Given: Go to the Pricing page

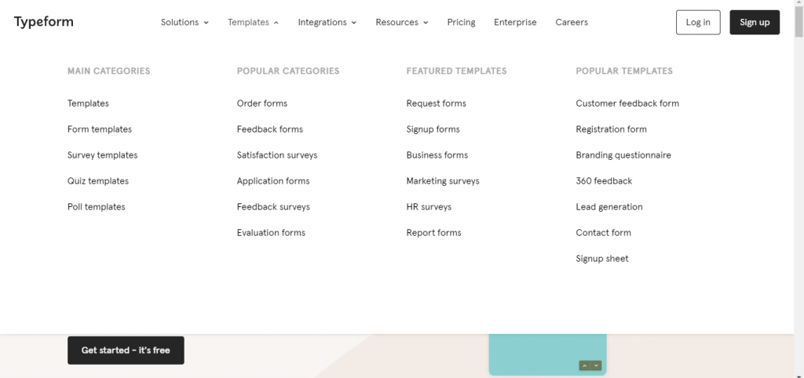Looking at the screenshot, I should (461, 23).
